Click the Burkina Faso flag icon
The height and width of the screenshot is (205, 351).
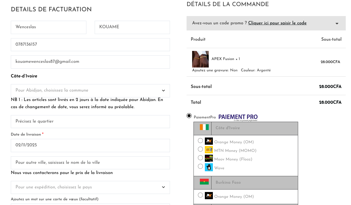pyautogui.click(x=204, y=182)
